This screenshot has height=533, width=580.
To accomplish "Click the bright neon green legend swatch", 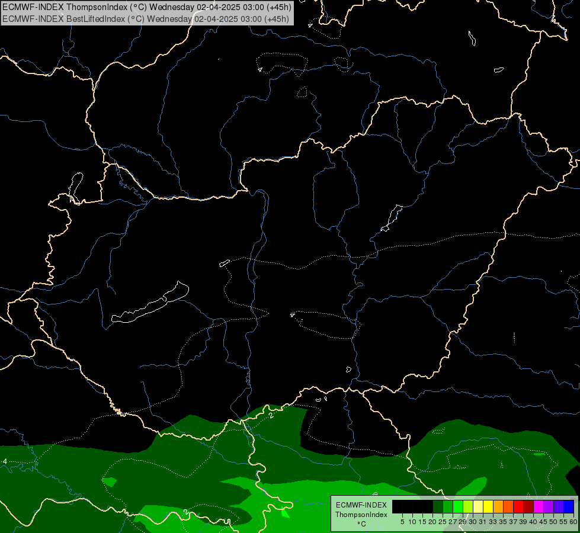I will (x=458, y=506).
